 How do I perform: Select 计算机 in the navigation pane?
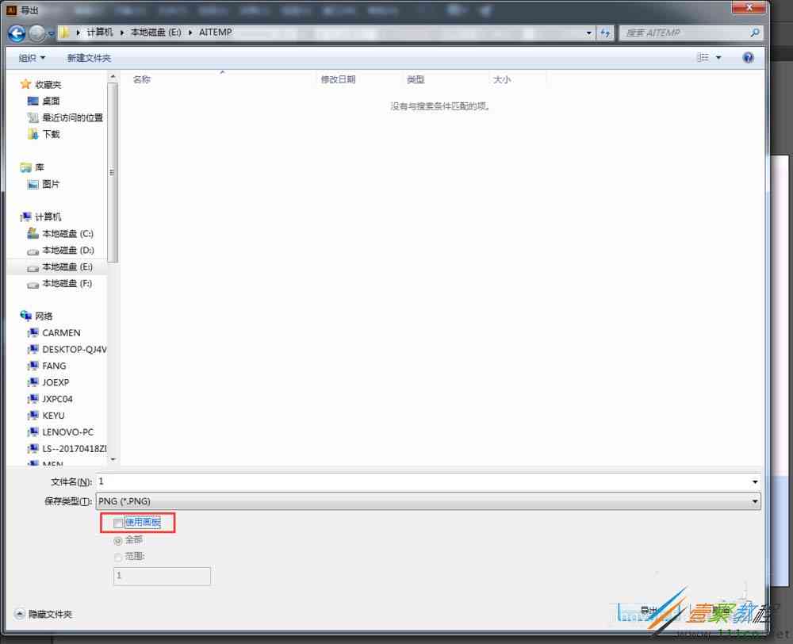41,217
